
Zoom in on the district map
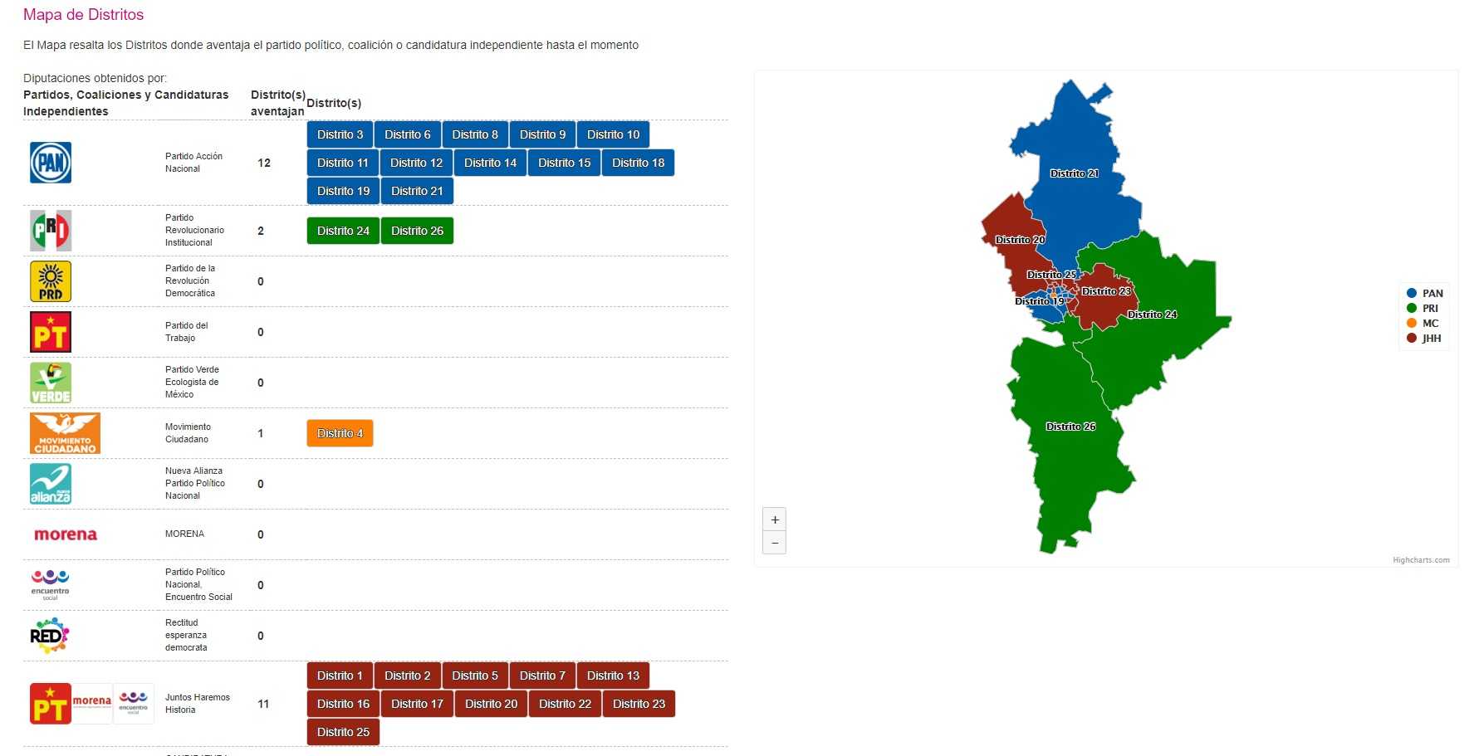[774, 519]
